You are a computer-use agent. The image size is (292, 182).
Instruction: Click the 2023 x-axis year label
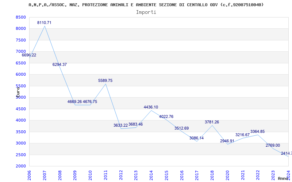click(273, 175)
